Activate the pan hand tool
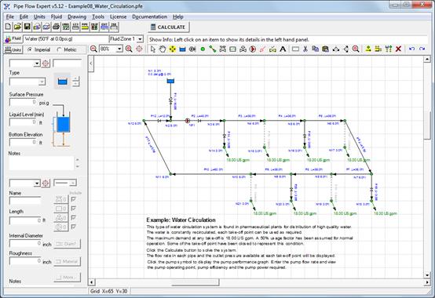This screenshot has width=435, height=298. [163, 49]
